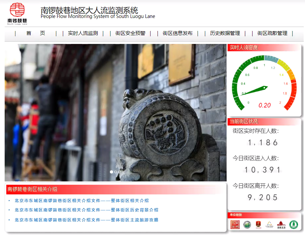Image resolution: width=305 pixels, height=237 pixels.
Task: Open the round green-and-silver emblem partner link
Action: pyautogui.click(x=247, y=225)
